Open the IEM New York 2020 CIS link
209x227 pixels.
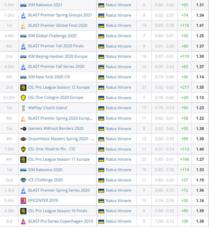49,77
